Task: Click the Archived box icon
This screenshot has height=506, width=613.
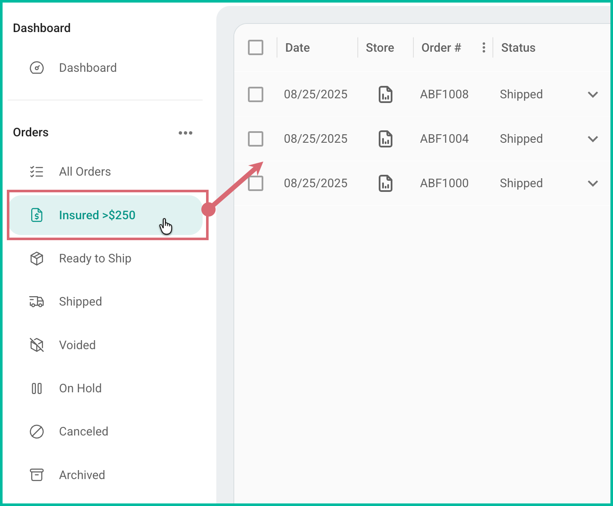Action: [37, 475]
